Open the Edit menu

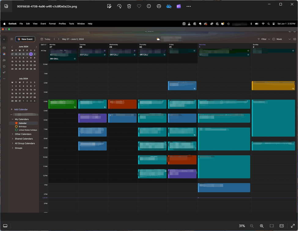point(28,24)
